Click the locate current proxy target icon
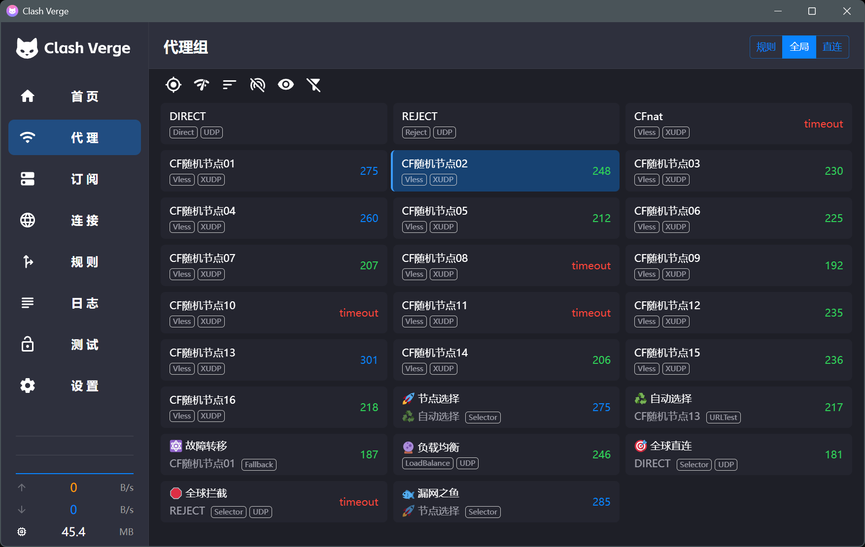 click(x=173, y=85)
